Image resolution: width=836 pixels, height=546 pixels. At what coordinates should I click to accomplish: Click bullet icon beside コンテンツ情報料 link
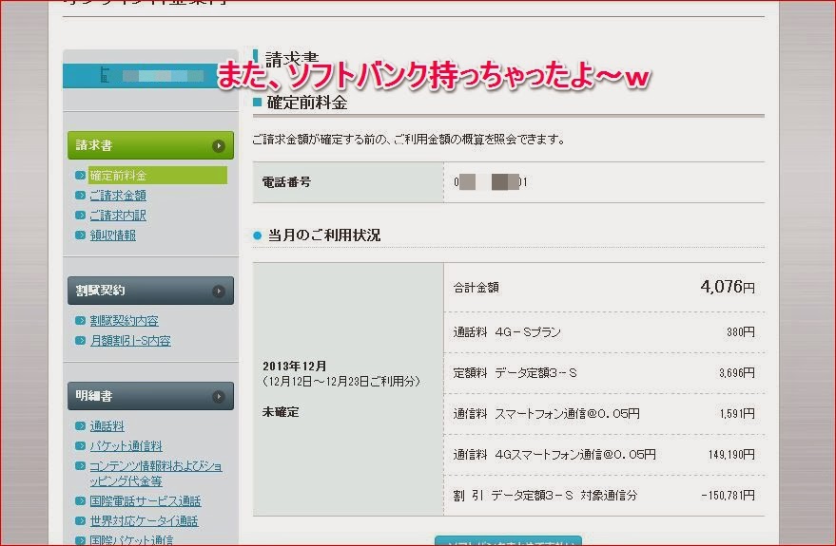point(81,465)
